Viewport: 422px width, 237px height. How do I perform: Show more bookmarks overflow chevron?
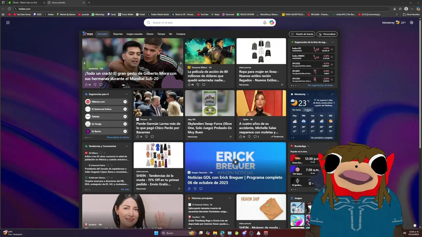(x=397, y=14)
